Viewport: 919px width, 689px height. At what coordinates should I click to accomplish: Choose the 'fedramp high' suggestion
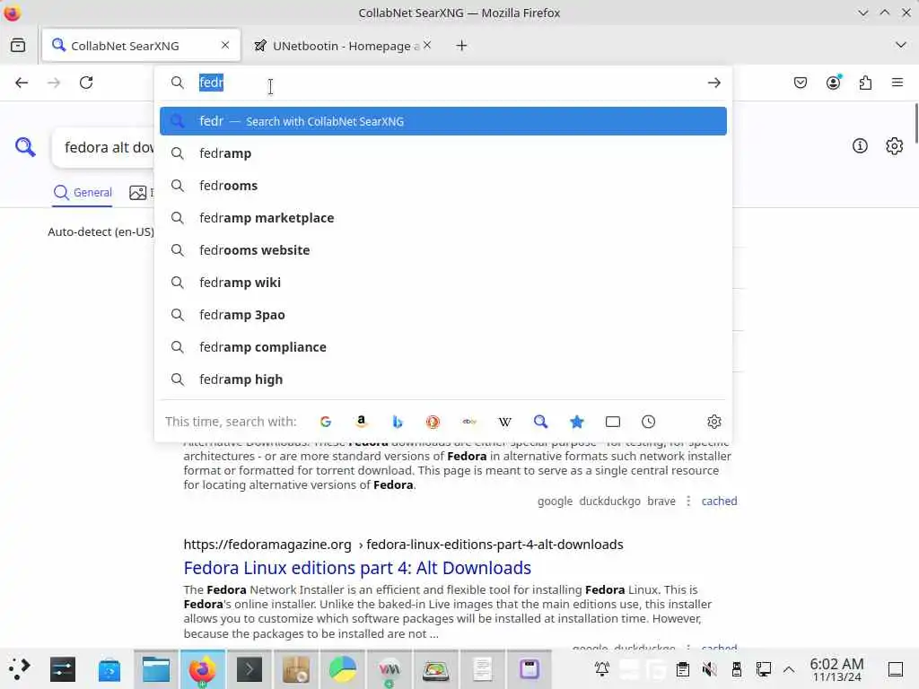click(x=443, y=379)
